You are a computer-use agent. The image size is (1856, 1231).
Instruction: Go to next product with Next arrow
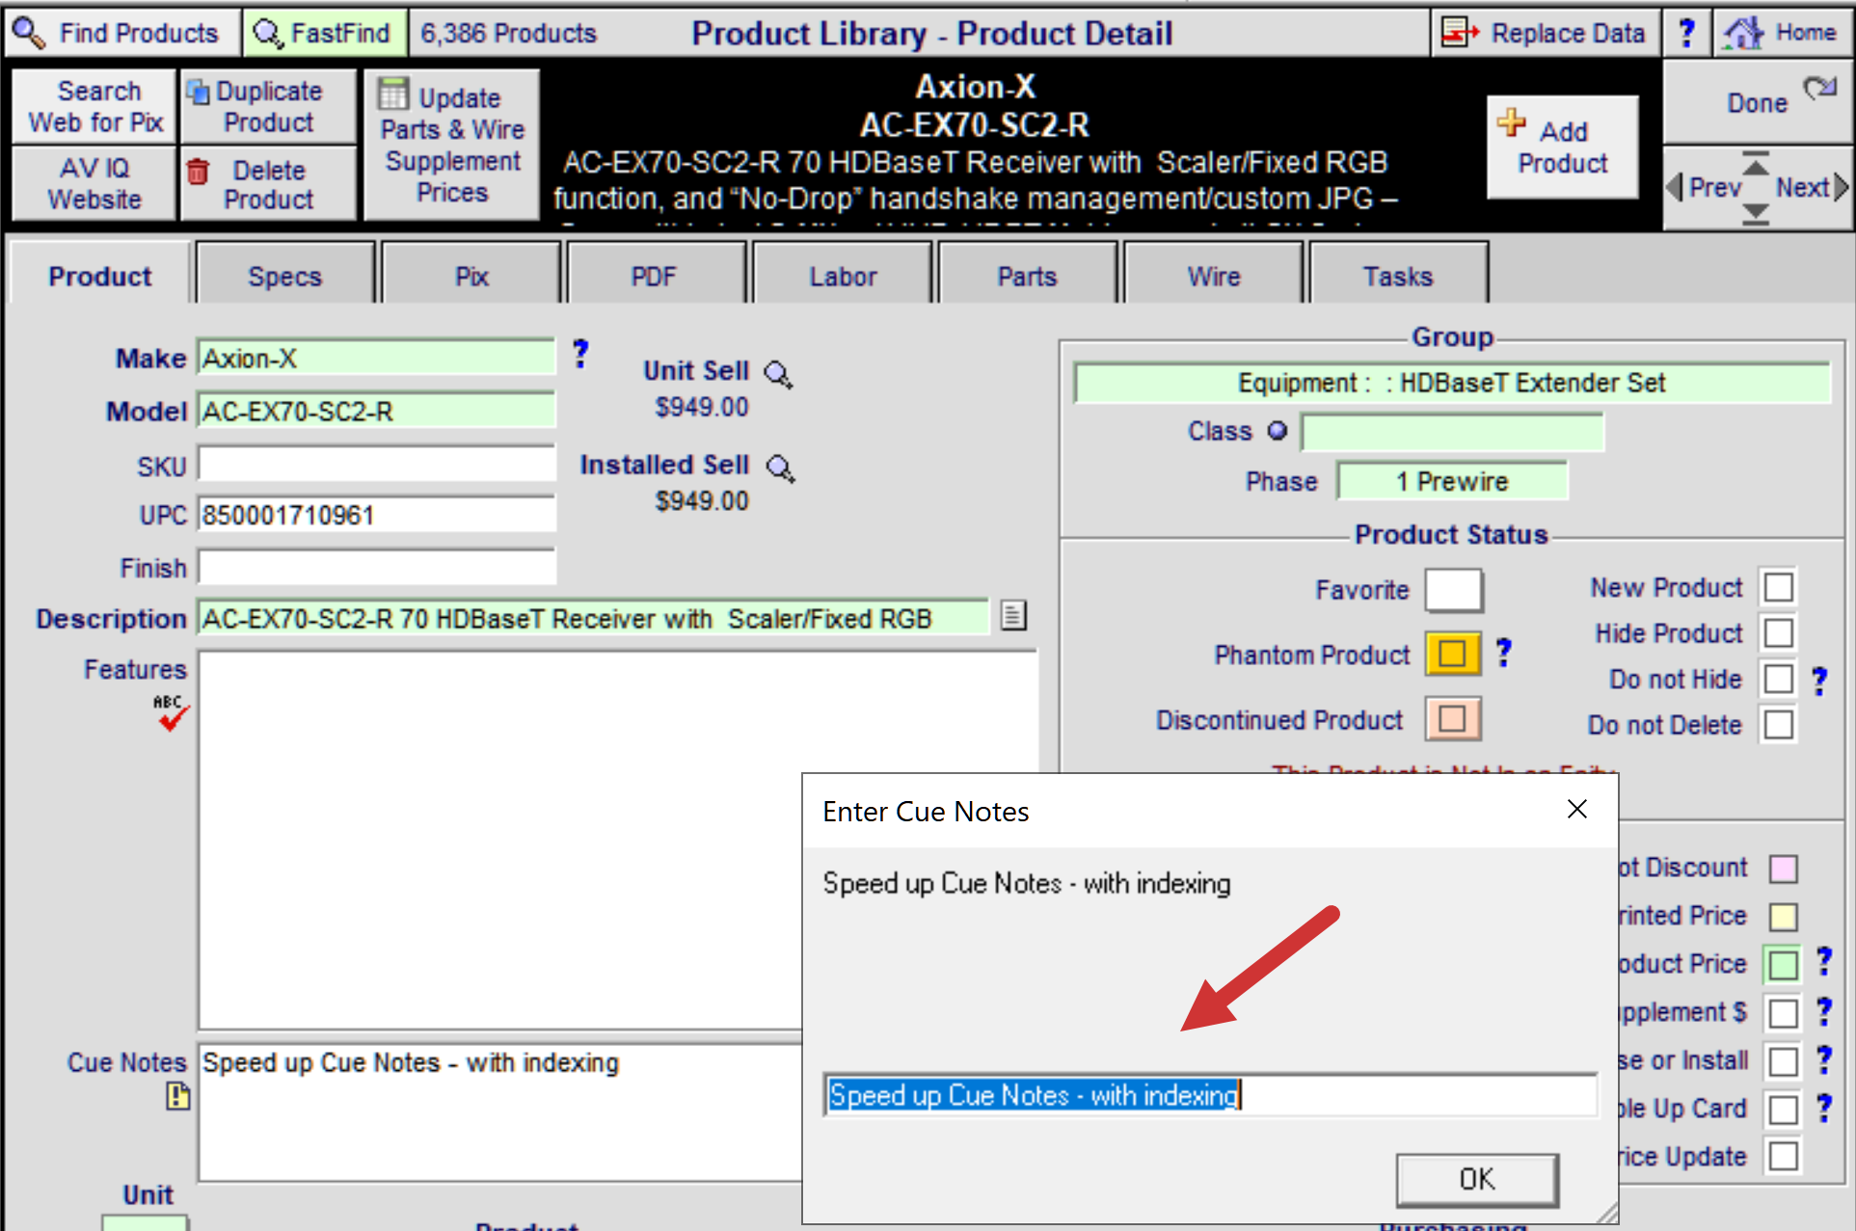pos(1812,187)
